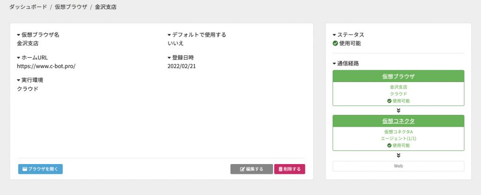Screen dimensions: 481x195
Task: Click the Web box in 通信経路
Action: 398,166
